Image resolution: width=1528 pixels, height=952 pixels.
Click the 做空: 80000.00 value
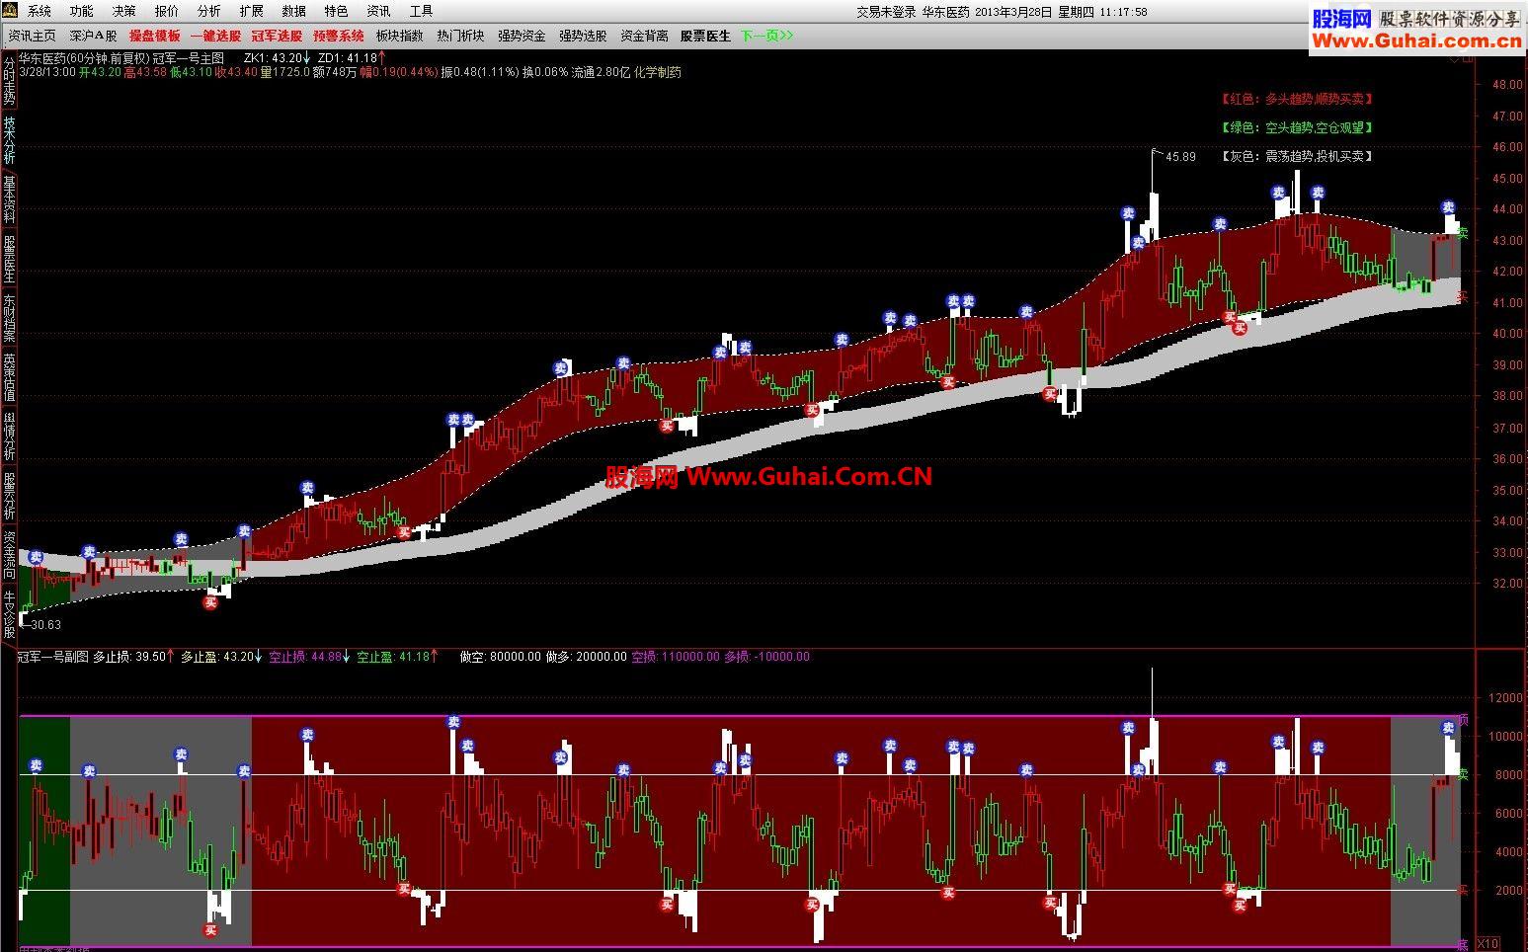(x=501, y=656)
